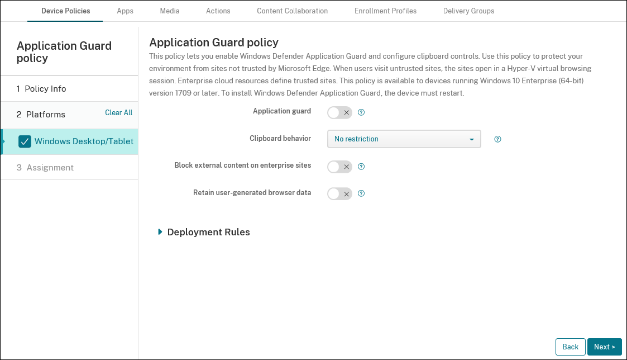Open help for Clipboard behavior setting
This screenshot has width=627, height=360.
point(497,139)
